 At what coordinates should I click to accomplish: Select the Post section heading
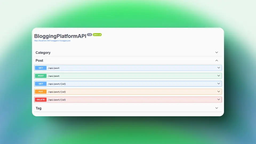[x=39, y=61]
